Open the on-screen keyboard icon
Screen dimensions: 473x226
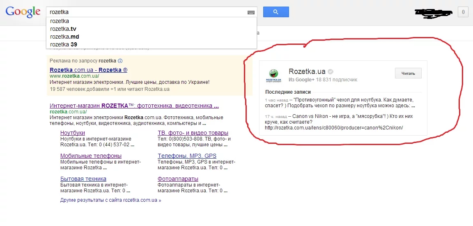click(251, 12)
